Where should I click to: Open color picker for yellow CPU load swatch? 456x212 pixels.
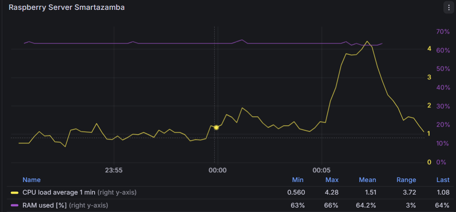point(14,192)
